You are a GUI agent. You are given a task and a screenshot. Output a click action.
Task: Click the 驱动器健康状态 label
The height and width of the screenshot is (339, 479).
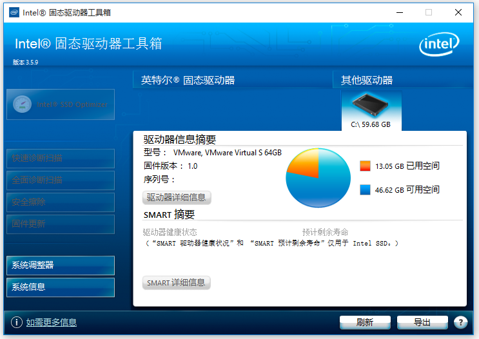(x=170, y=232)
